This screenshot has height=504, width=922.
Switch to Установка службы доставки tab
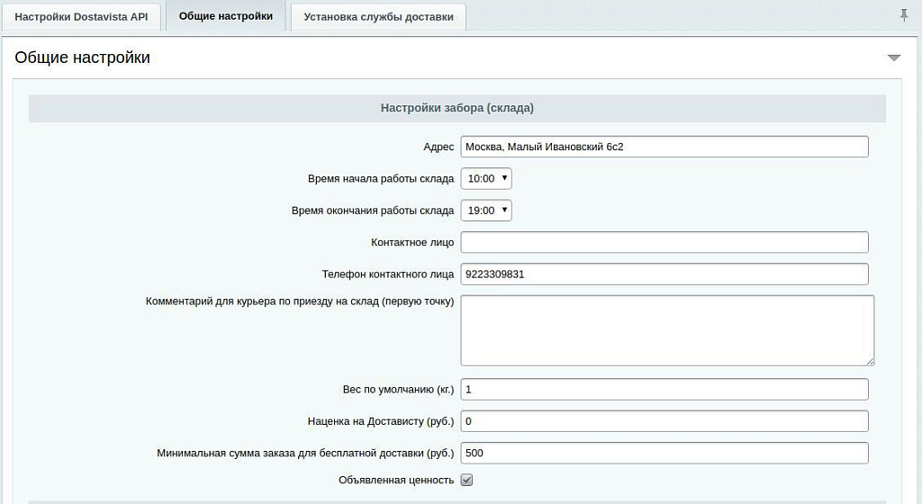378,17
